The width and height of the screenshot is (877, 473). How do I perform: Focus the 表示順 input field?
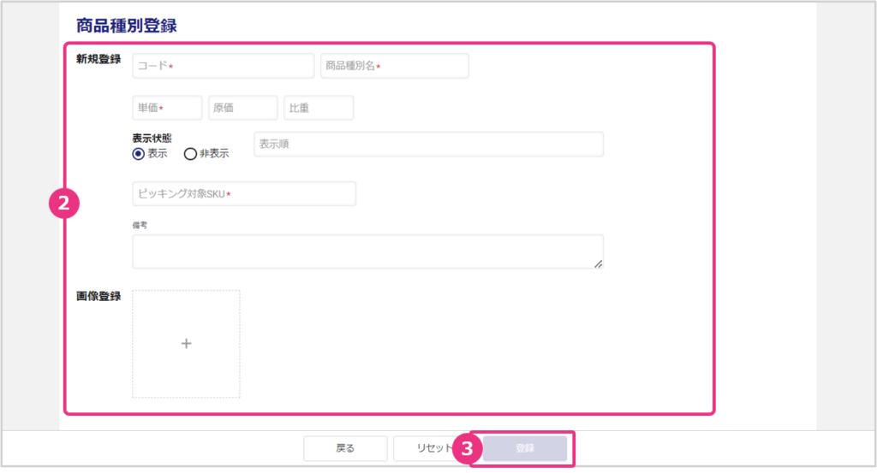coord(428,145)
